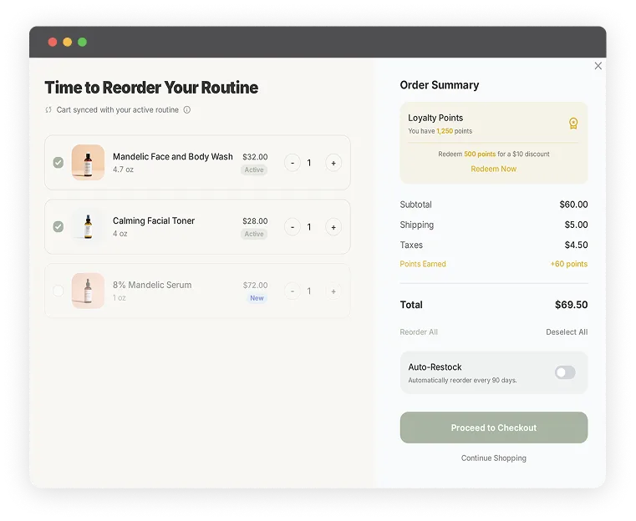Click Deselect All
636x521 pixels.
tap(567, 332)
